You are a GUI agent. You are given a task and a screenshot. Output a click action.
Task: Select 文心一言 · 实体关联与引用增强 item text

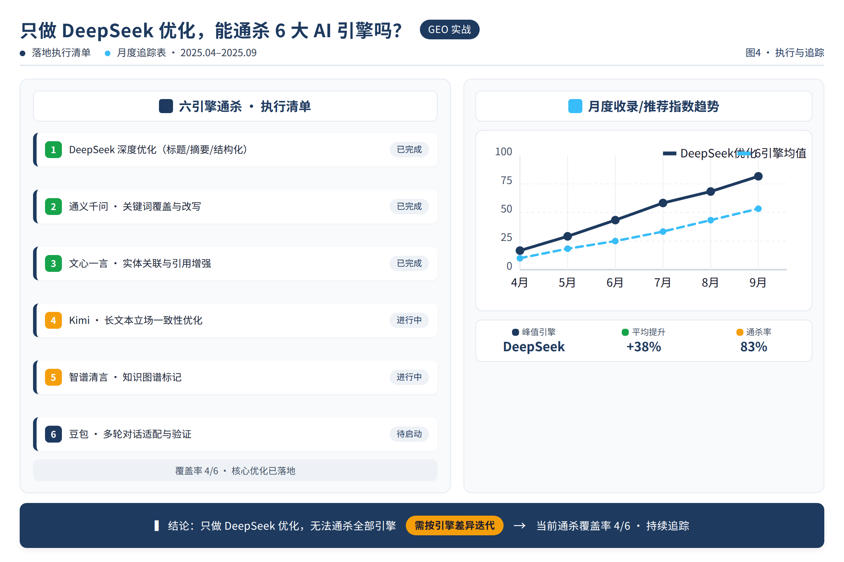coord(140,264)
